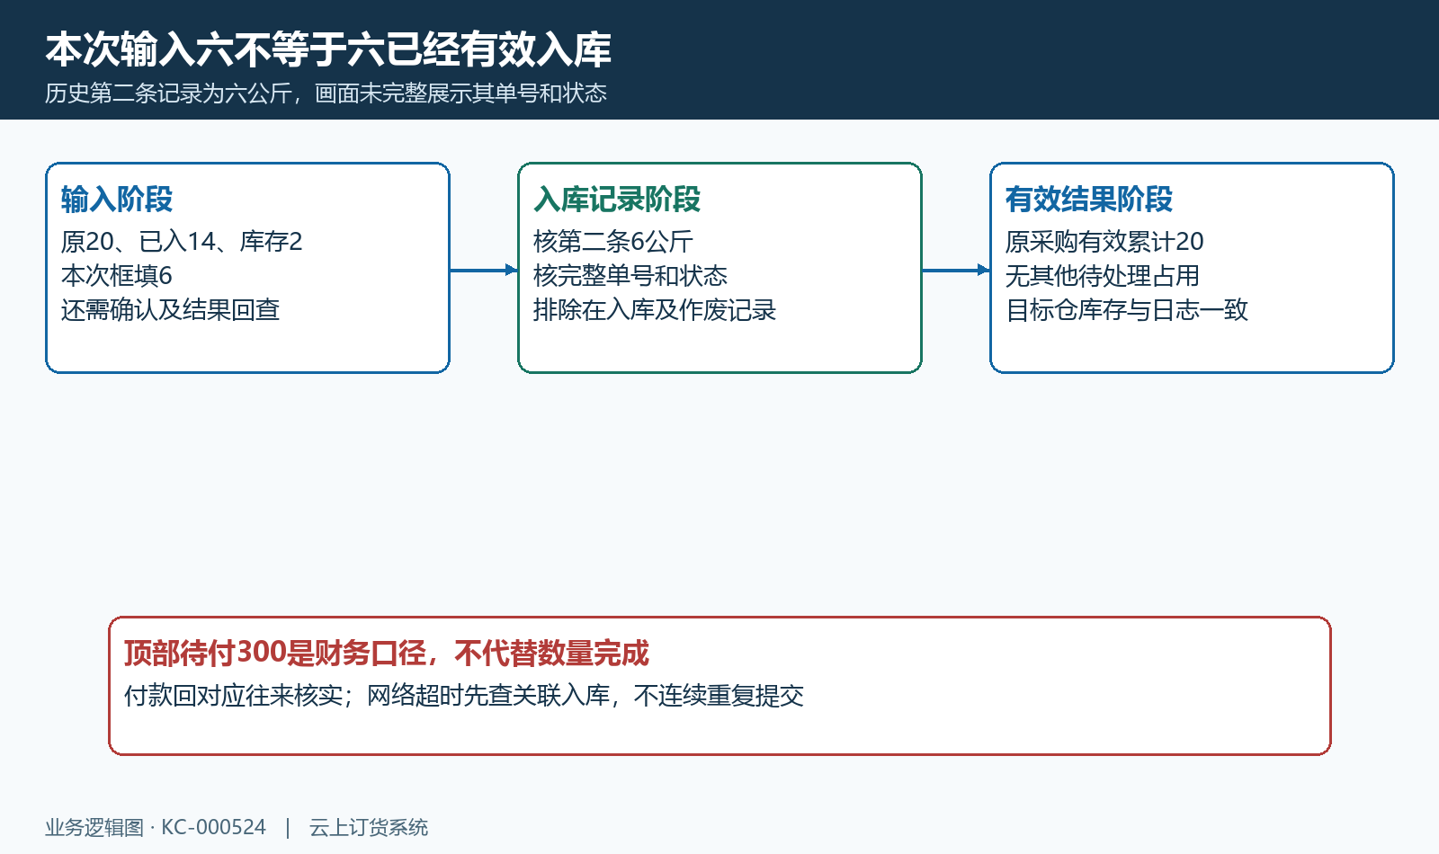Screen dimensions: 1439x854
Task: Select the subtitle 历史第二条记录为六公斤
Action: (x=168, y=93)
